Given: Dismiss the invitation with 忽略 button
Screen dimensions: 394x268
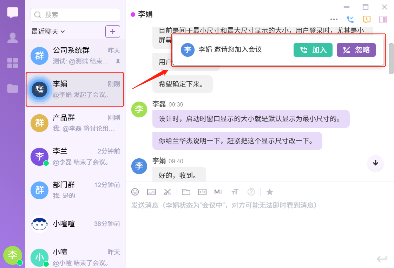Looking at the screenshot, I should click(x=356, y=50).
